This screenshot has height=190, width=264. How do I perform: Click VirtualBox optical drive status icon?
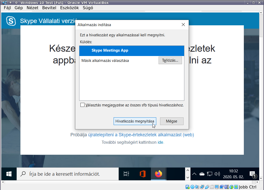click(192, 187)
